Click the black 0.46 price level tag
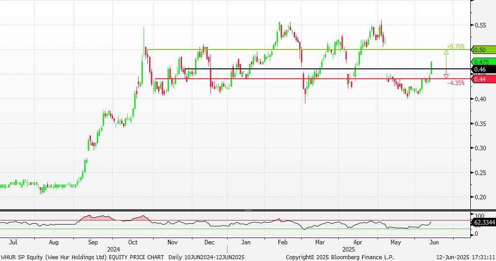This screenshot has height=261, width=496. pyautogui.click(x=484, y=69)
